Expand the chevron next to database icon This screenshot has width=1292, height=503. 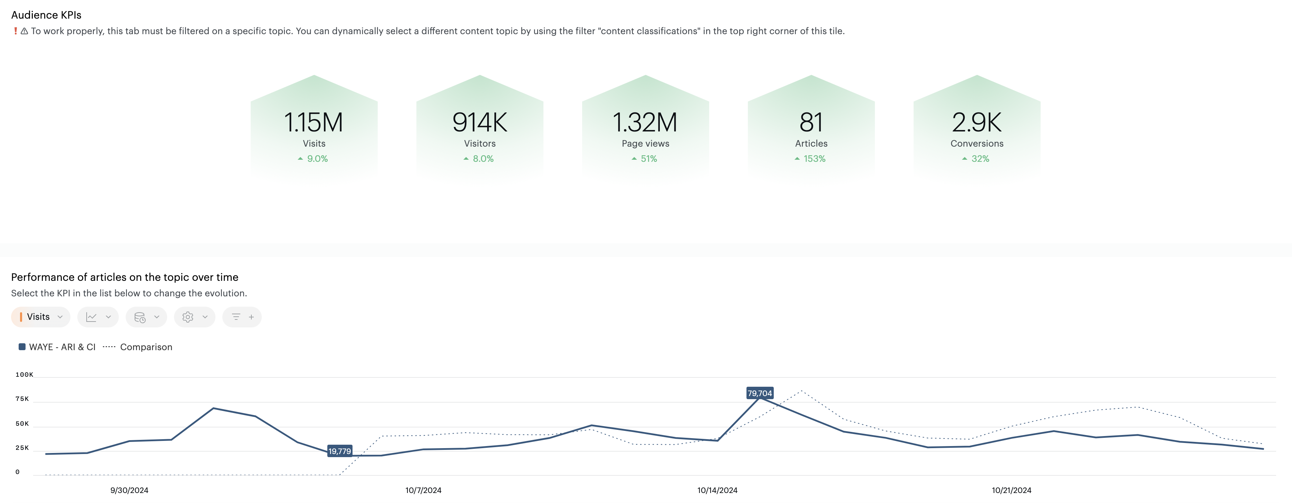pos(156,317)
